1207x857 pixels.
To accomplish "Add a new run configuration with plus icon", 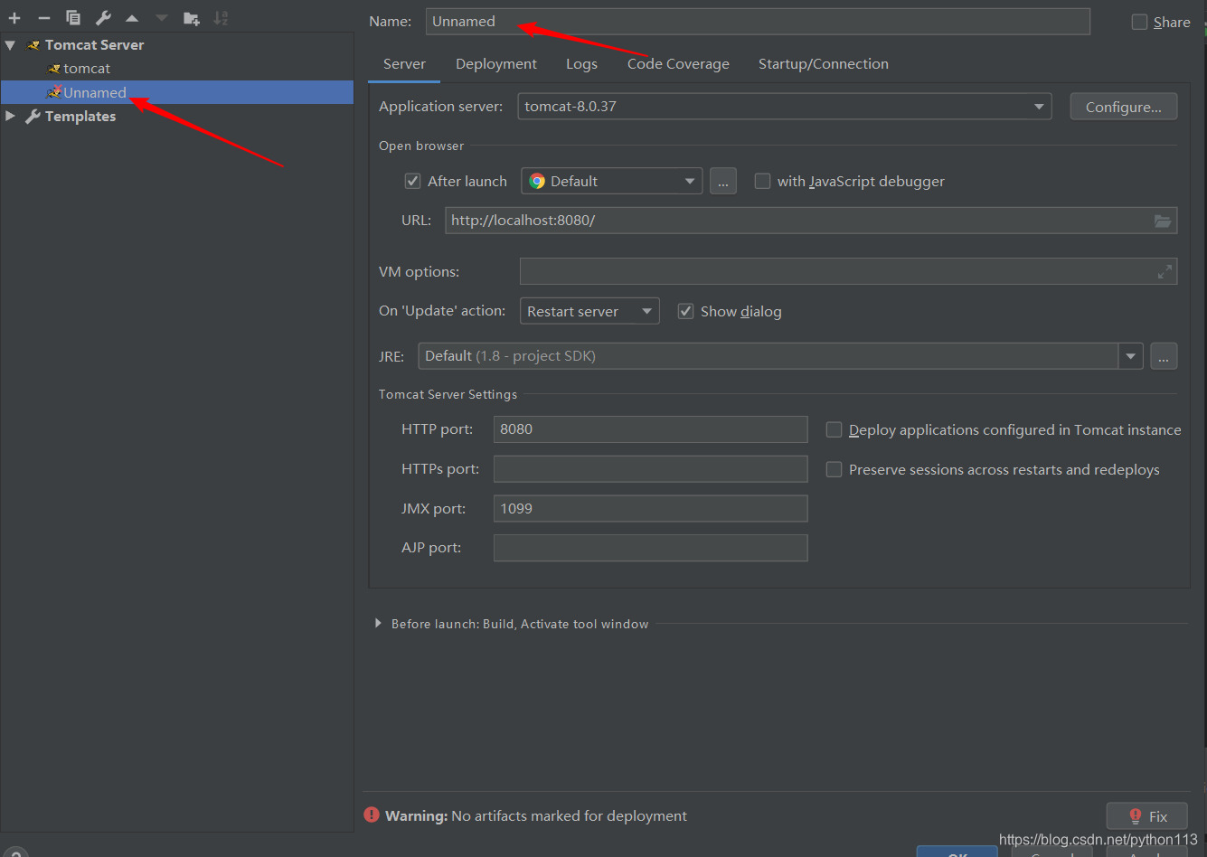I will (14, 18).
